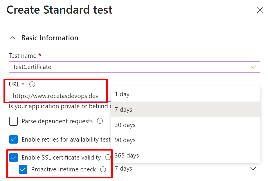This screenshot has width=268, height=181.
Task: Click the 7 days dropdown arrow
Action: 253,169
